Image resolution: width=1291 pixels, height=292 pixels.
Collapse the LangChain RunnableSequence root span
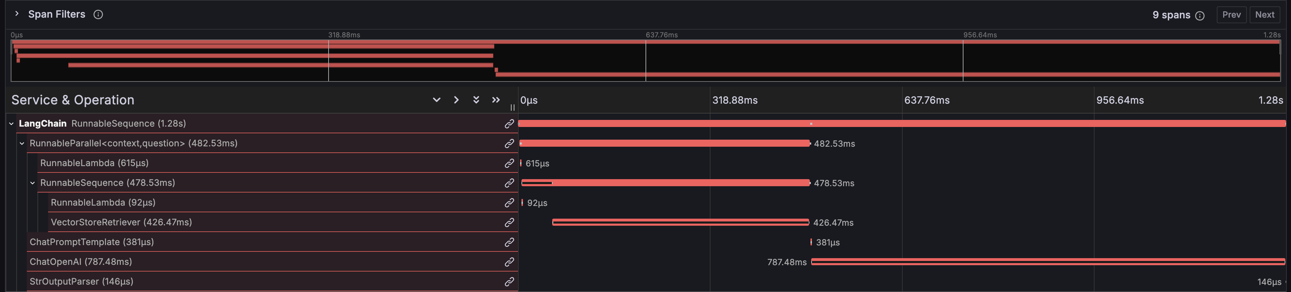tap(12, 123)
